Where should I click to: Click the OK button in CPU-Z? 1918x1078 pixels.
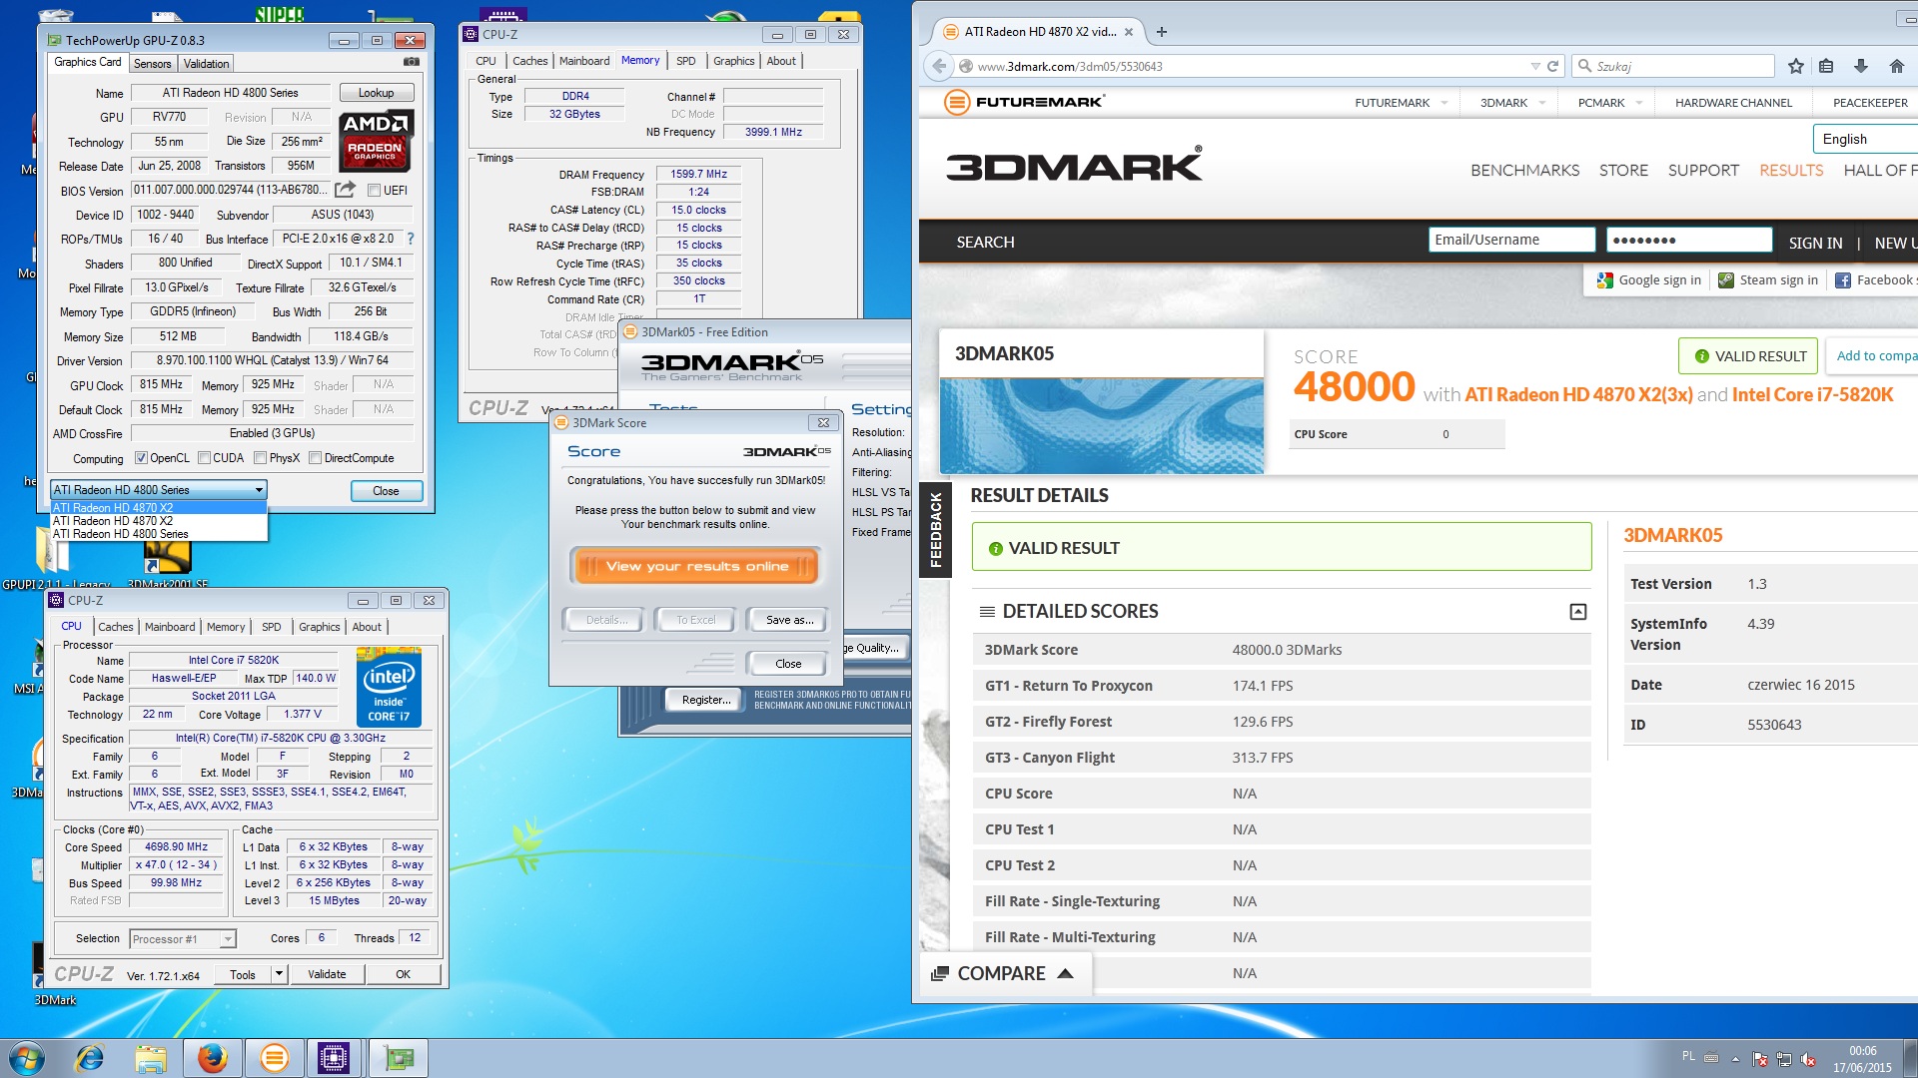[x=403, y=974]
